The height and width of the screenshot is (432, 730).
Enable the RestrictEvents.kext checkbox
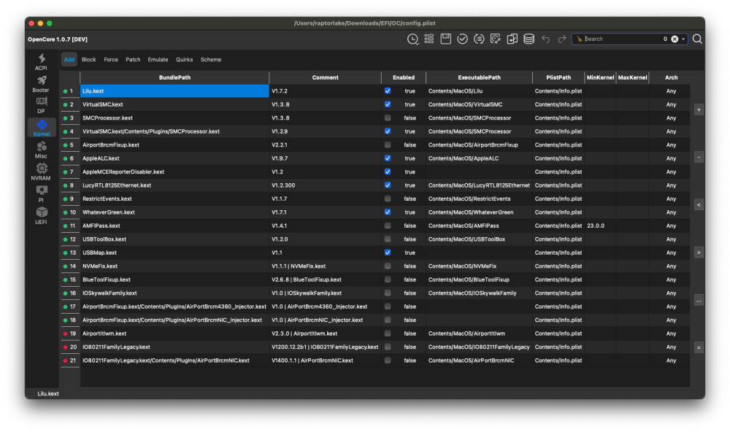[x=388, y=198]
